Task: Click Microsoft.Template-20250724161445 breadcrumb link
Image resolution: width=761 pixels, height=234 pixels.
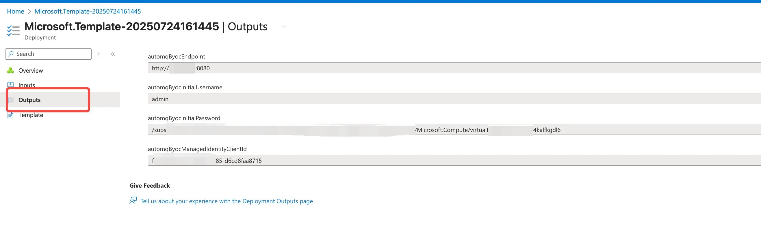Action: (88, 11)
